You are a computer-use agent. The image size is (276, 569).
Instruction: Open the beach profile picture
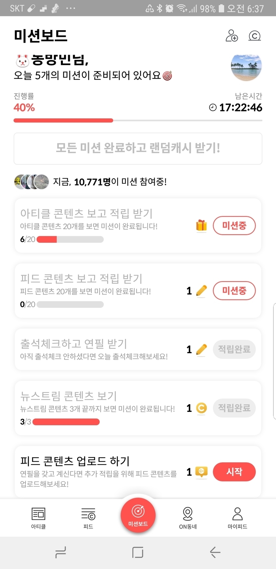(x=246, y=67)
